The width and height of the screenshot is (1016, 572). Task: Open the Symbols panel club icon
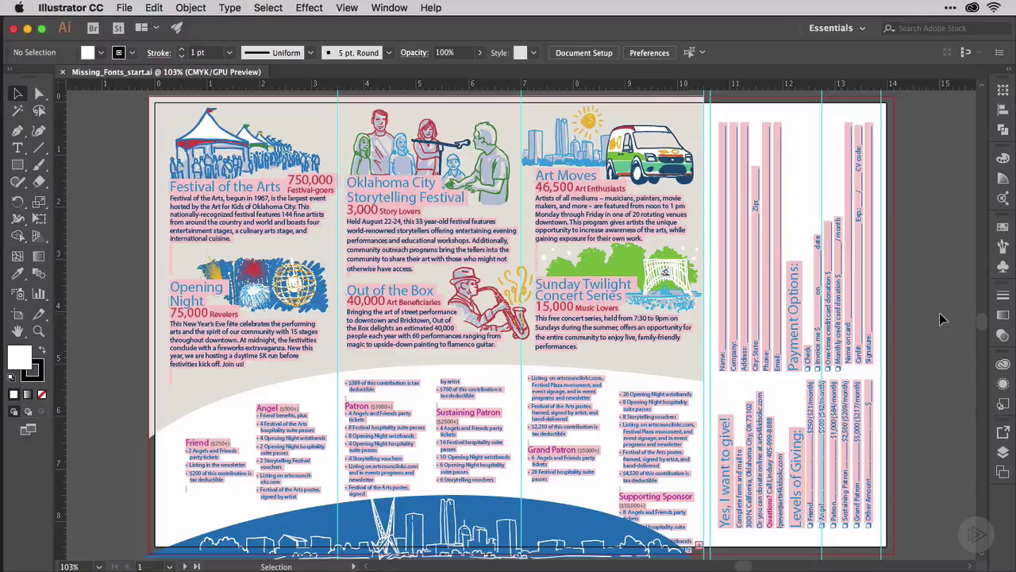pos(1003,267)
